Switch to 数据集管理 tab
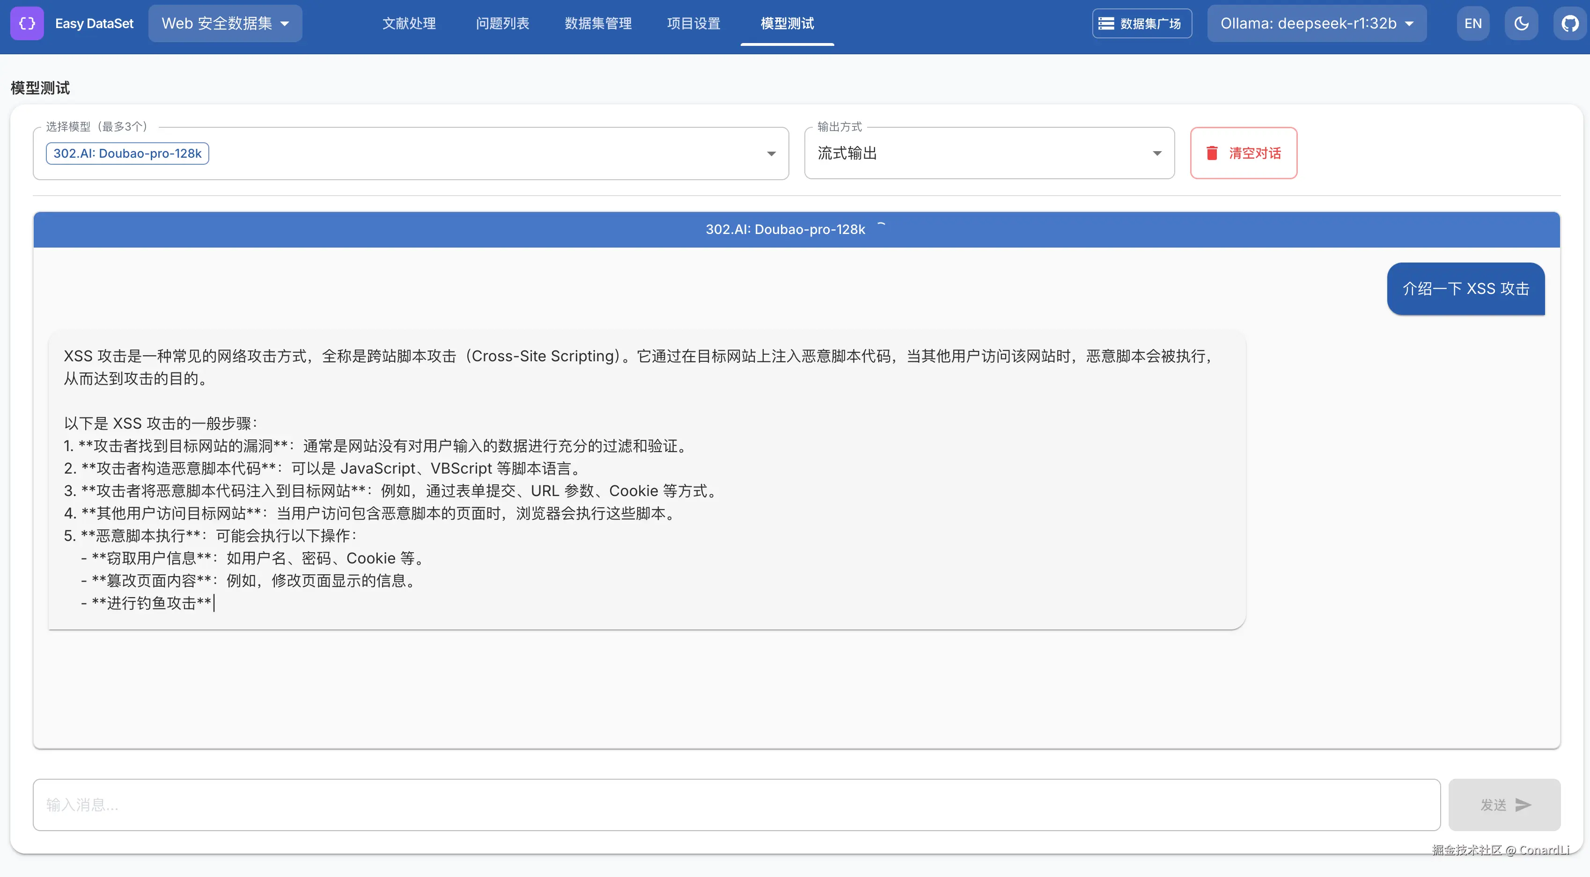The width and height of the screenshot is (1590, 877). pos(597,23)
